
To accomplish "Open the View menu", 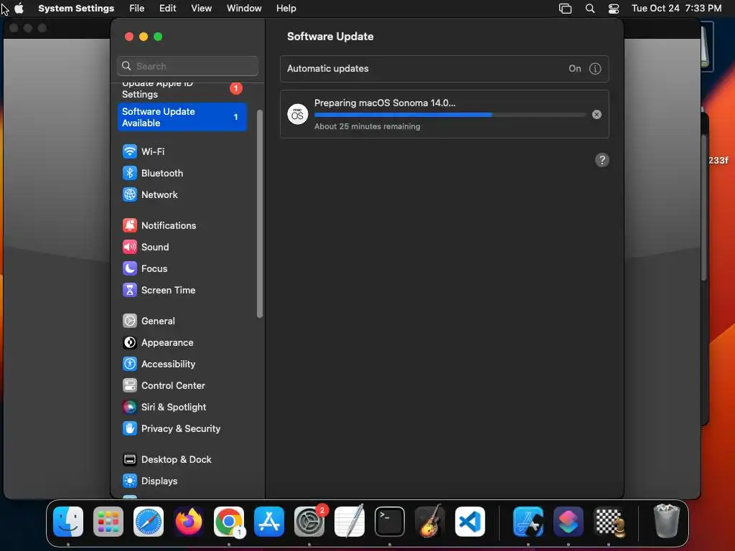I will (x=201, y=9).
